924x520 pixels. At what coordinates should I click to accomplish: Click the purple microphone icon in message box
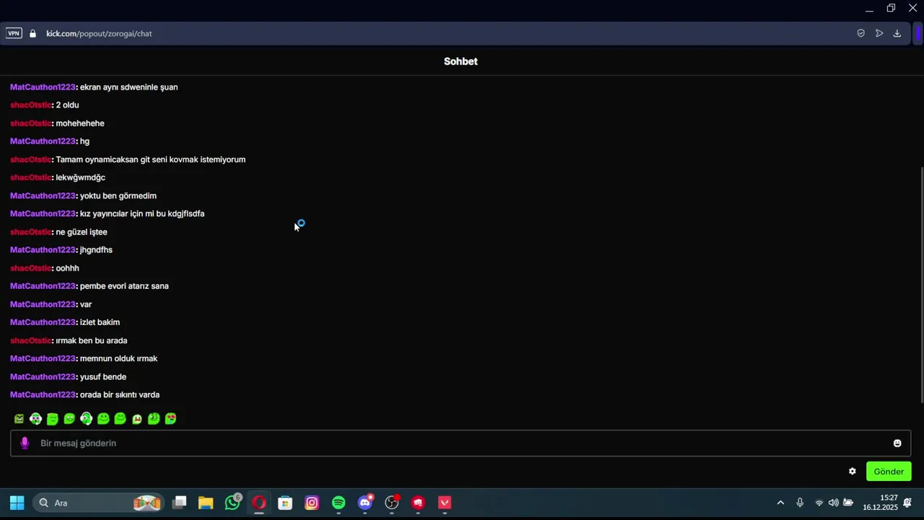(x=25, y=443)
